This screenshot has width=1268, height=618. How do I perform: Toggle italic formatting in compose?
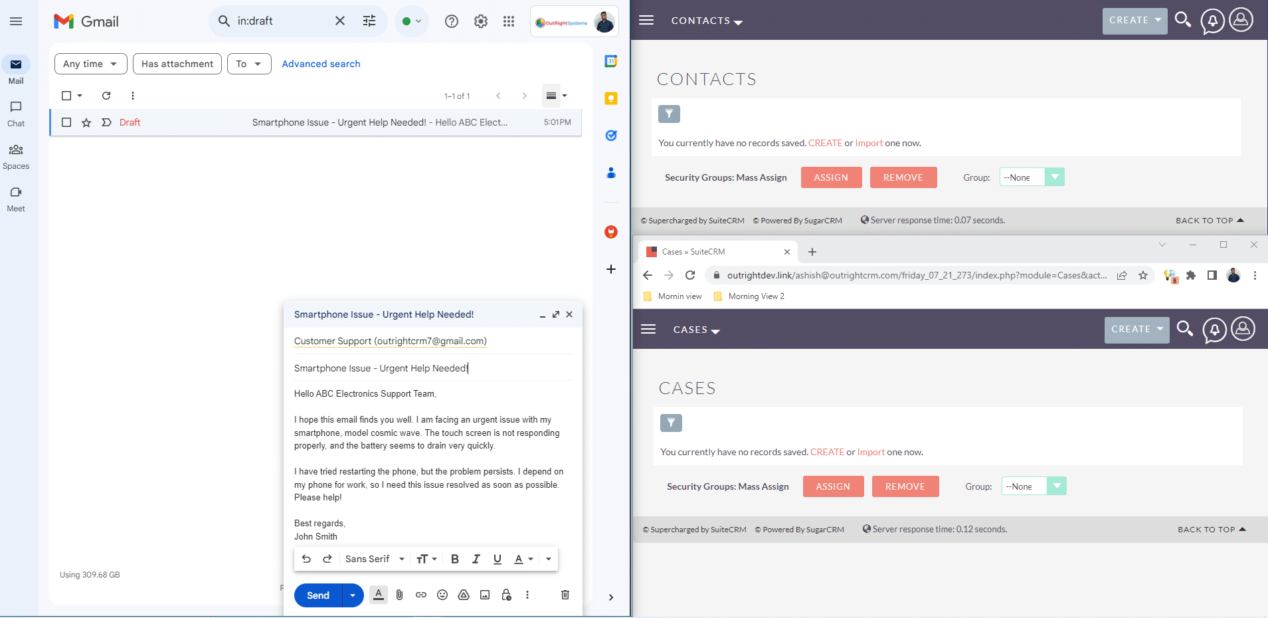(476, 559)
